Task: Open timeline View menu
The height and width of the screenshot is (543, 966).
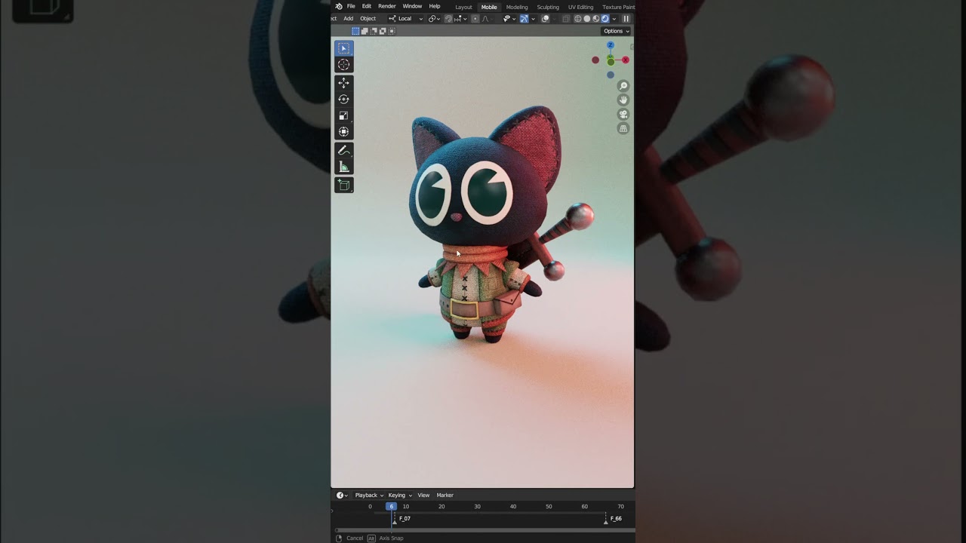Action: point(423,495)
